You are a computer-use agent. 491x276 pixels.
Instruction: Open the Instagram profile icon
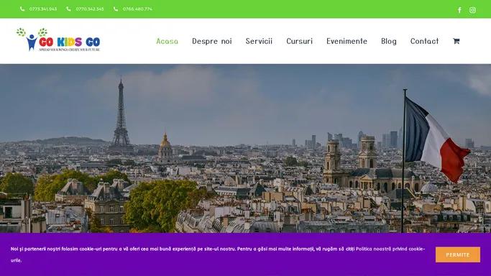[x=472, y=10]
